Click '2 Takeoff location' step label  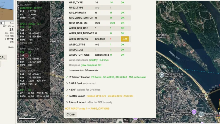pyautogui.click(x=80, y=77)
